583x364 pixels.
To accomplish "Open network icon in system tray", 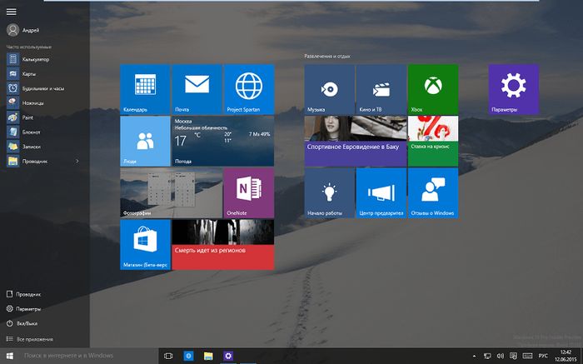I will (x=487, y=357).
